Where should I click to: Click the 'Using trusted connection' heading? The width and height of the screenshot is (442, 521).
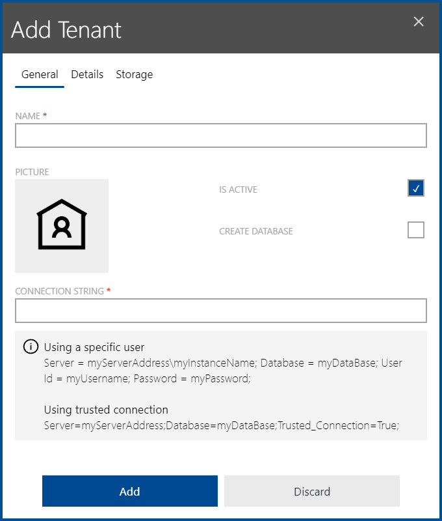point(106,410)
